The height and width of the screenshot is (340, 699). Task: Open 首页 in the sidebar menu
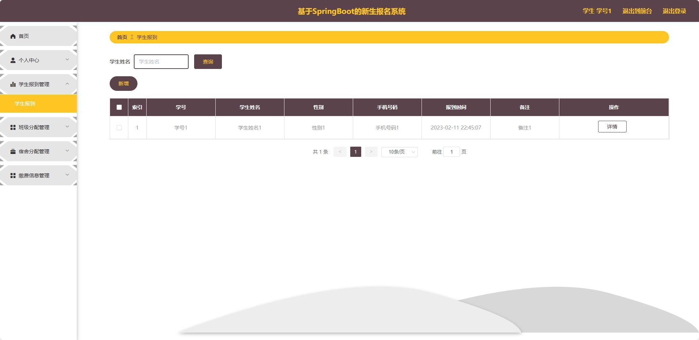[38, 36]
